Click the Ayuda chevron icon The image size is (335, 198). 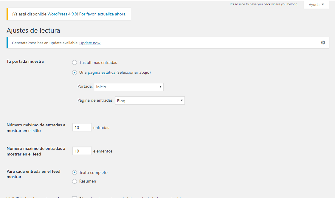point(323,4)
